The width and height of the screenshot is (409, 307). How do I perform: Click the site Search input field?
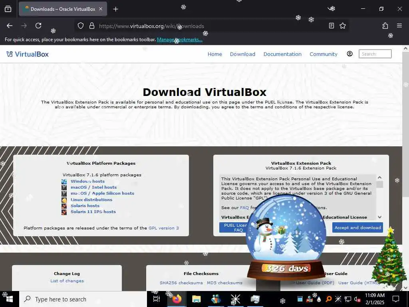tap(375, 54)
